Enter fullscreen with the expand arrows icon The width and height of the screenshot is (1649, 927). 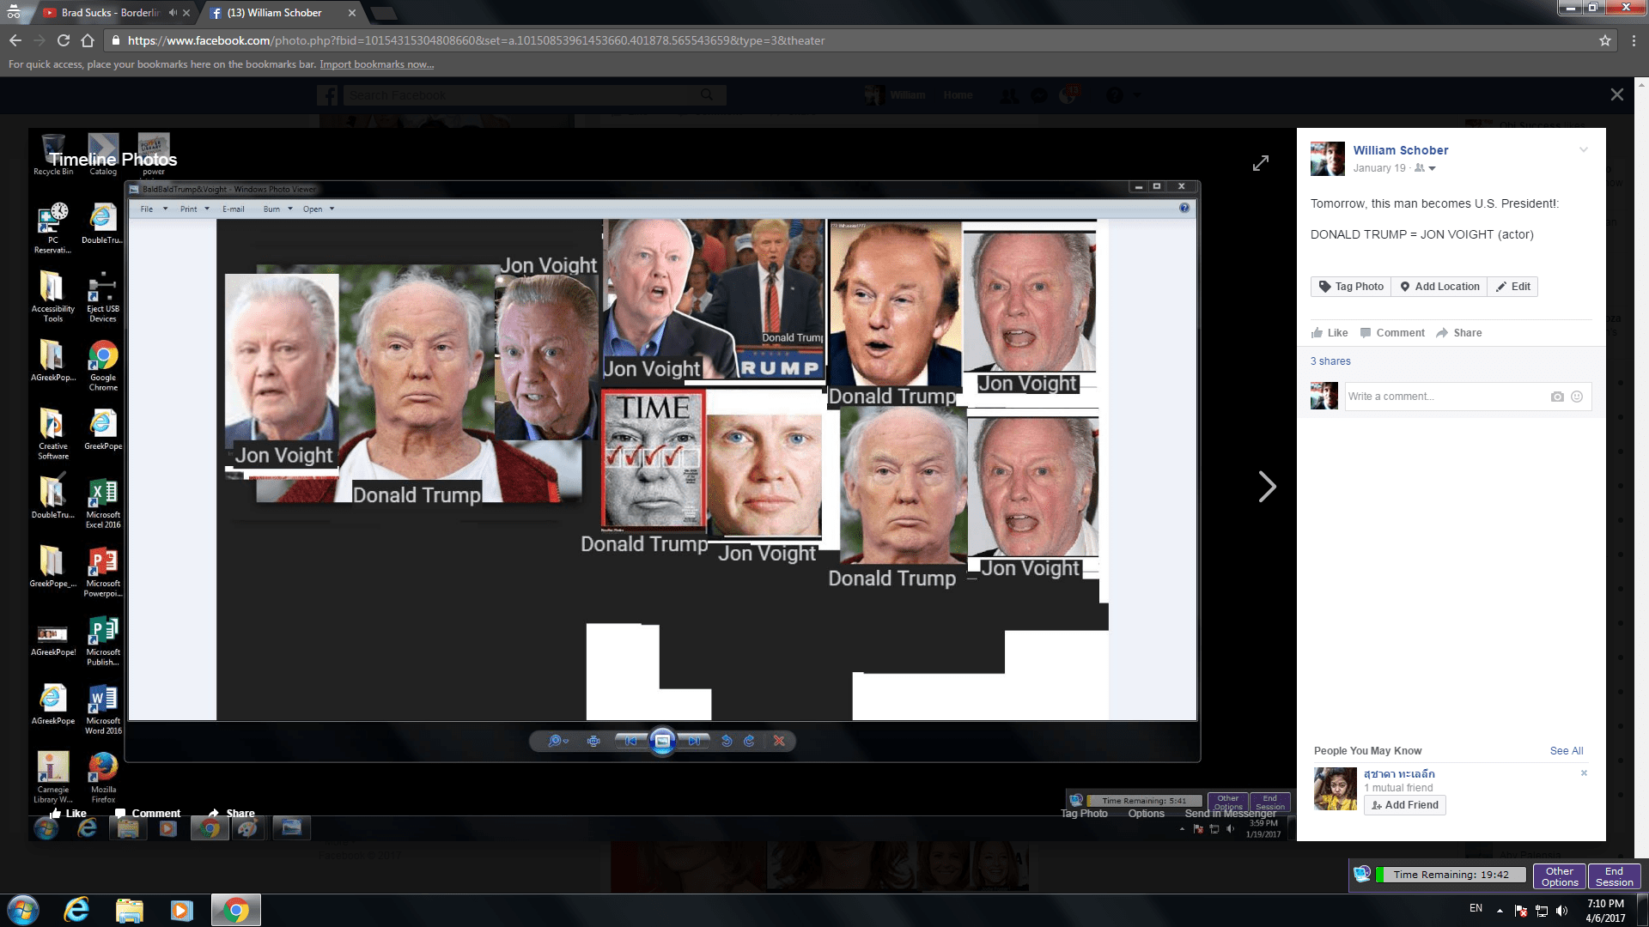point(1260,163)
